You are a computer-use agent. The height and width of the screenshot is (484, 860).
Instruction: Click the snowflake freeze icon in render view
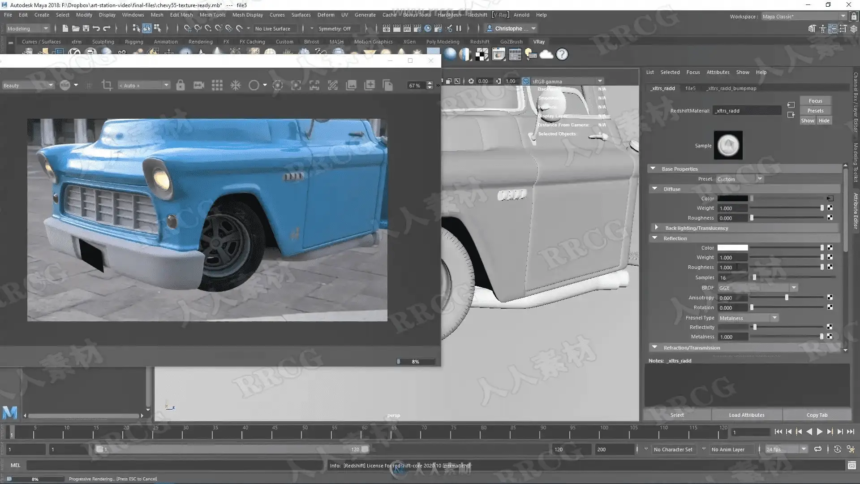pos(236,85)
